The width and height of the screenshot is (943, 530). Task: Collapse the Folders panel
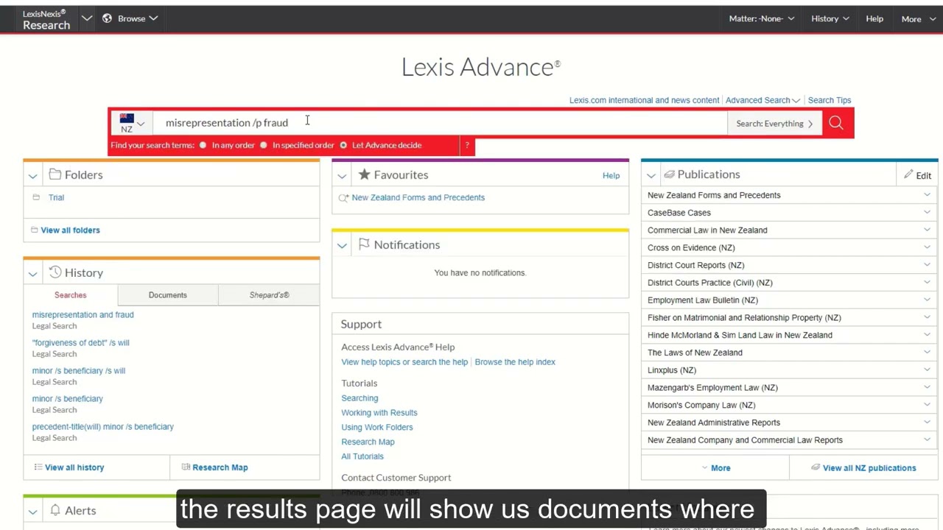pos(32,175)
